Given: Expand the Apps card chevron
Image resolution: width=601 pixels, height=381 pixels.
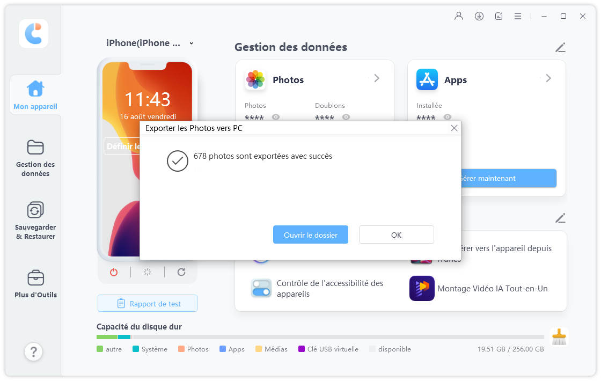Looking at the screenshot, I should click(548, 78).
